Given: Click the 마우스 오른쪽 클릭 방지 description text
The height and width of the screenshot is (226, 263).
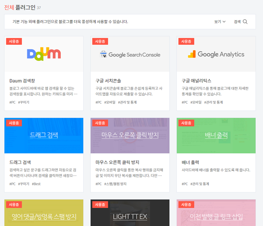Looking at the screenshot, I should pyautogui.click(x=129, y=173).
